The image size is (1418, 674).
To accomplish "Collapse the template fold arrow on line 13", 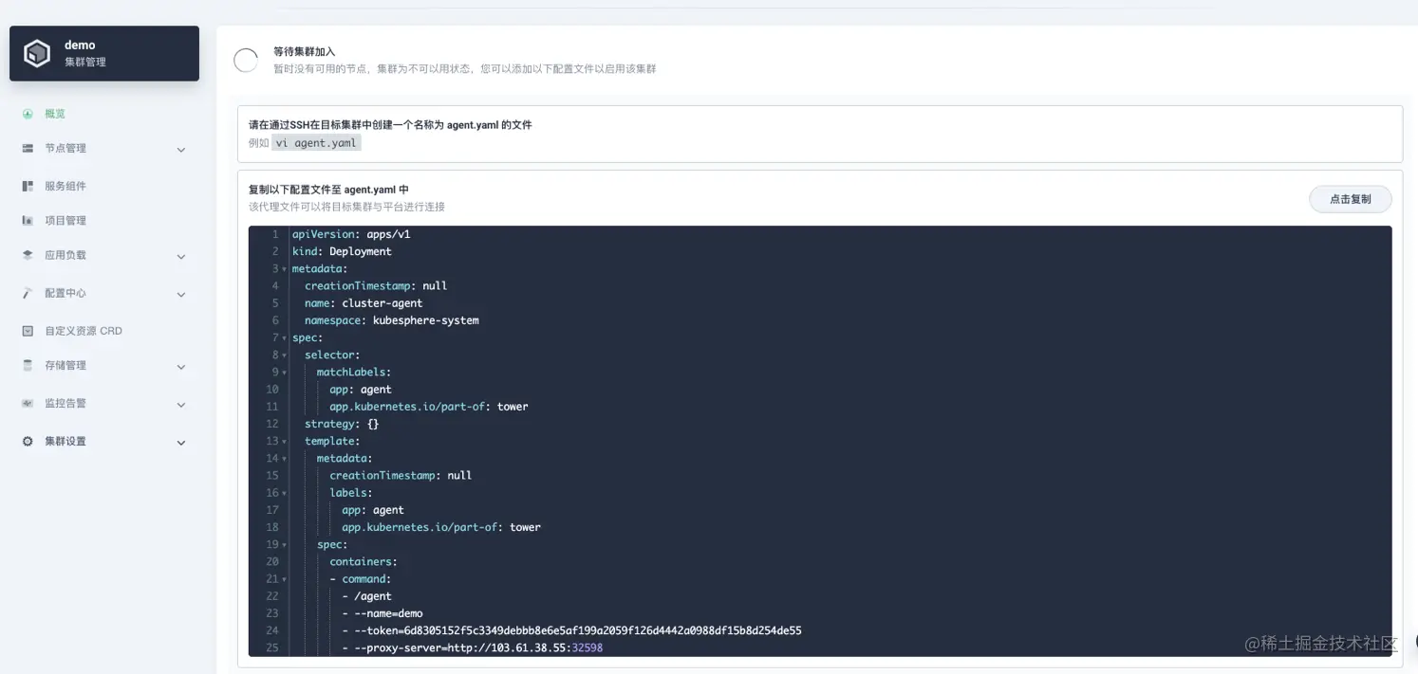I will point(285,442).
